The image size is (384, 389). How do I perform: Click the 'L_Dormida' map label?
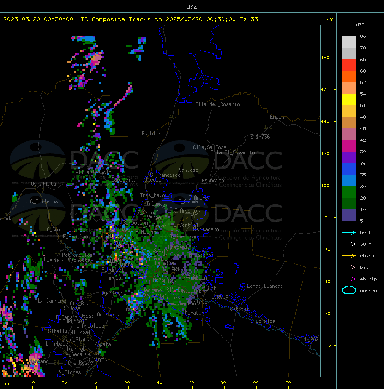pos(263,321)
